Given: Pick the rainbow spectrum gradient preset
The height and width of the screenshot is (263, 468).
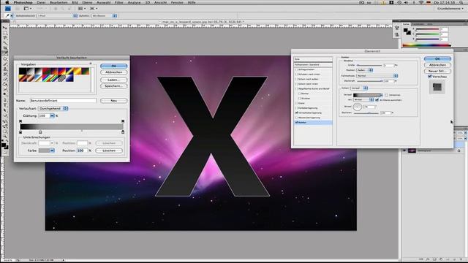Looking at the screenshot, I should click(45, 78).
